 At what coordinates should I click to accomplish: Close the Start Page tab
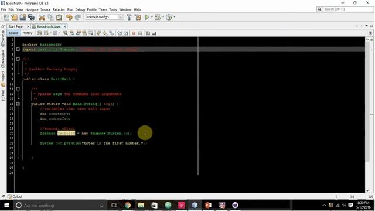pos(28,26)
